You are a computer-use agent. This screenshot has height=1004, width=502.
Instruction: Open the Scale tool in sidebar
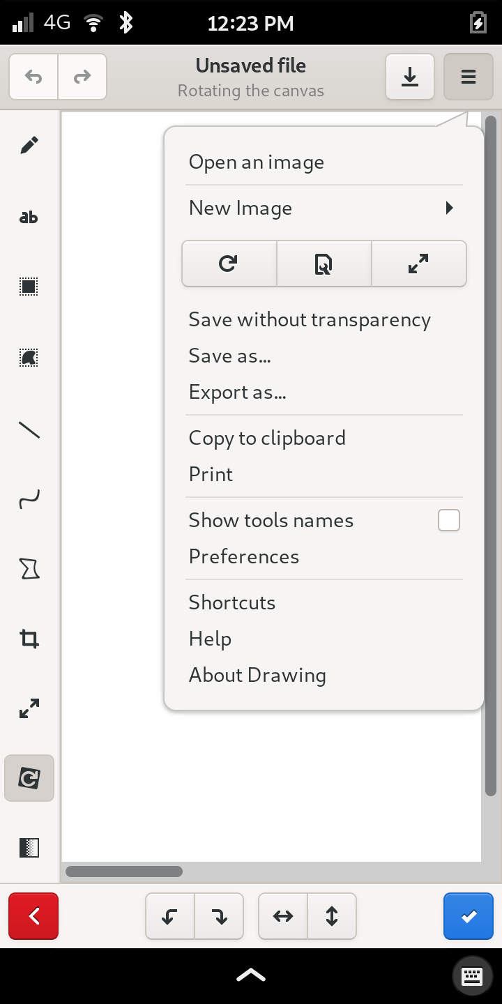(x=29, y=709)
